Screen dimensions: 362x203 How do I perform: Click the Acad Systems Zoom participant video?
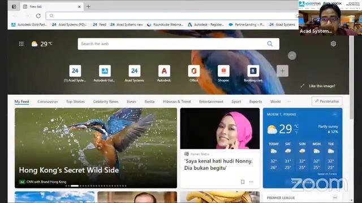click(330, 17)
